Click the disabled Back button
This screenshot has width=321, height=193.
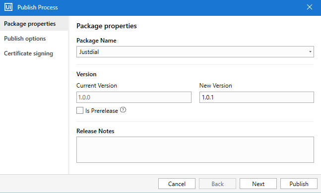217,184
